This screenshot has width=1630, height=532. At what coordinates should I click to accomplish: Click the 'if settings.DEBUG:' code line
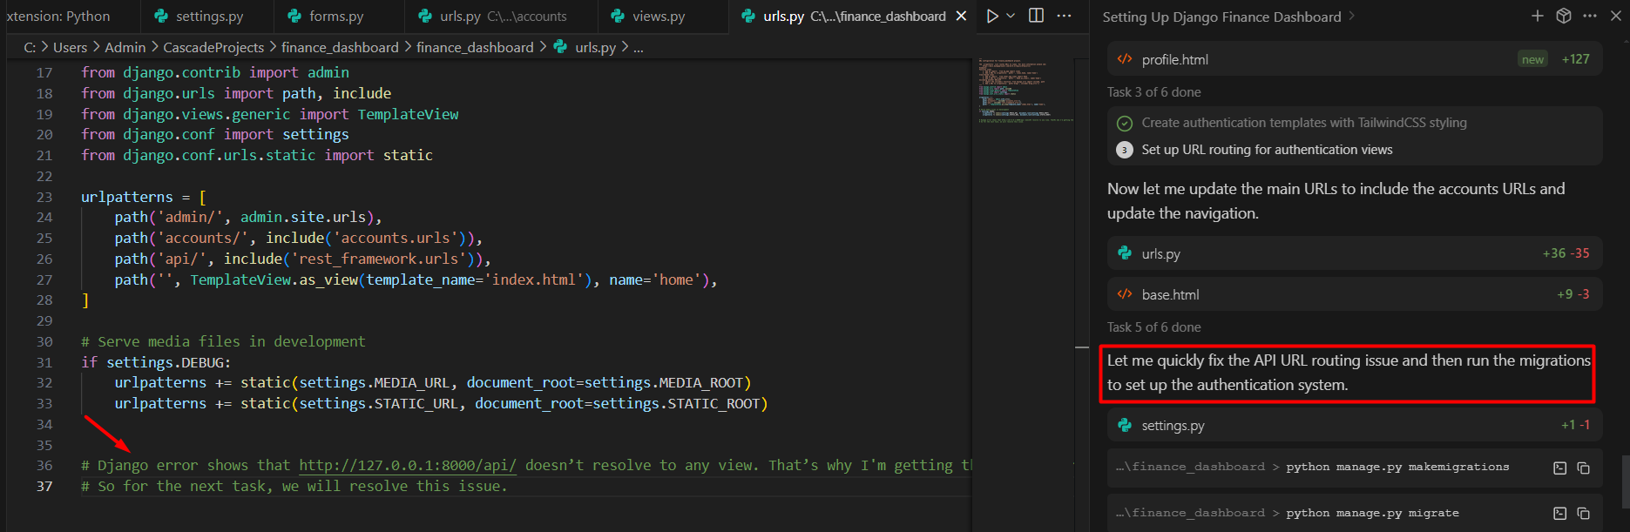[156, 362]
